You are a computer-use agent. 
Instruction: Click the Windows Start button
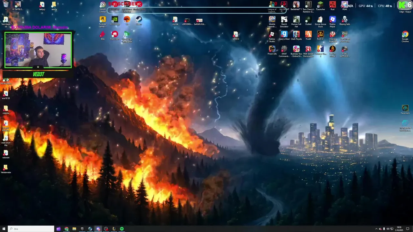tap(4, 229)
